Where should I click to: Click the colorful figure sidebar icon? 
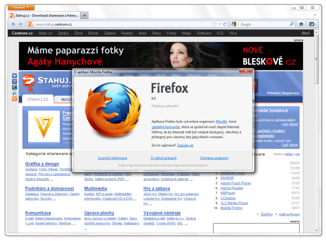click(x=15, y=93)
